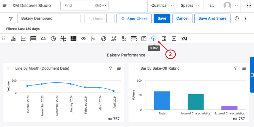Image resolution: width=254 pixels, height=127 pixels.
Task: Open the hamburger navigation menu
Action: pyautogui.click(x=5, y=6)
